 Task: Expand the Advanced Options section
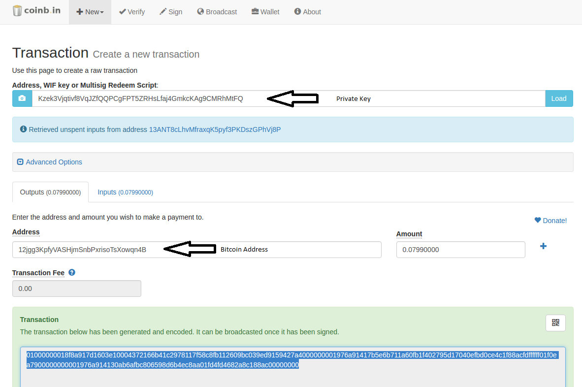click(49, 161)
